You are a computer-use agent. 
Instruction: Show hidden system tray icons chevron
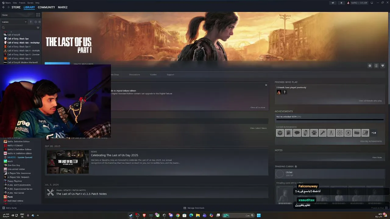point(38,215)
